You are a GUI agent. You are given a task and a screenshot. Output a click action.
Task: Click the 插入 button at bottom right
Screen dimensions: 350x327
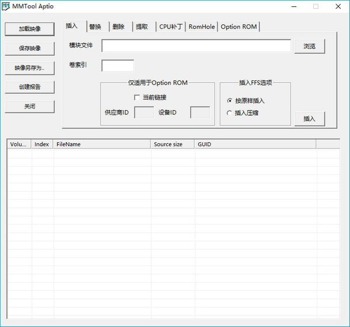tap(309, 118)
